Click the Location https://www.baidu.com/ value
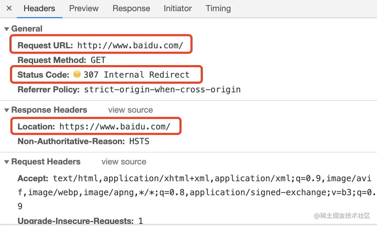This screenshot has height=226, width=377. coord(115,126)
